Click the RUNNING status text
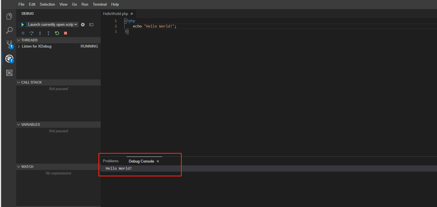The image size is (437, 207). (x=89, y=46)
